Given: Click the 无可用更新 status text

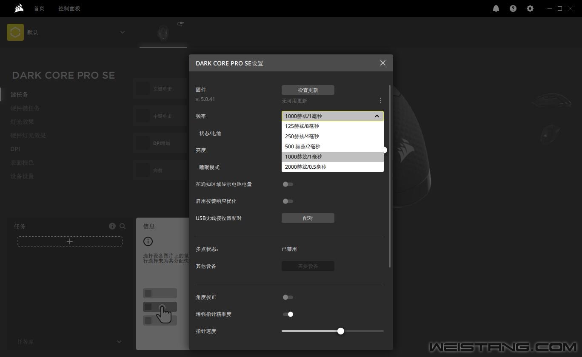Looking at the screenshot, I should (294, 101).
